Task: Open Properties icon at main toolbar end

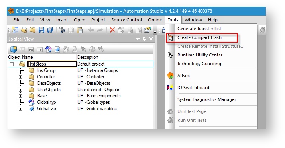Action: click(x=147, y=30)
